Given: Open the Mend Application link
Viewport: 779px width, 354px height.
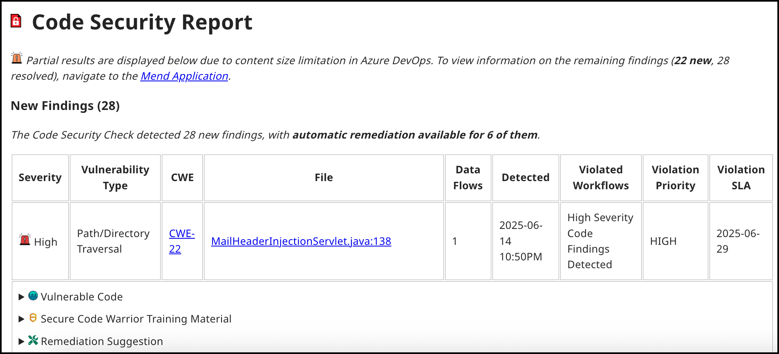Looking at the screenshot, I should click(x=184, y=76).
